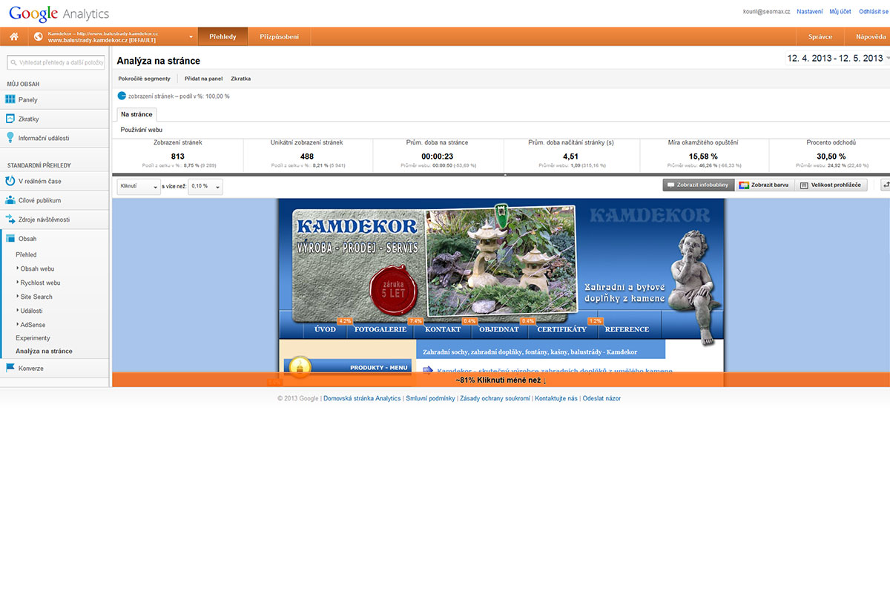This screenshot has width=890, height=597.
Task: Click the V reálném čase clock icon
Action: (10, 181)
